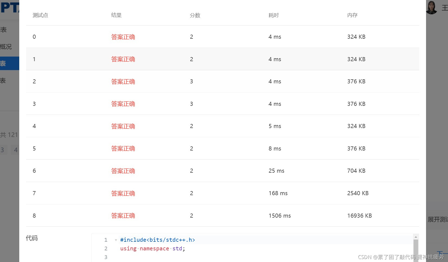Image resolution: width=448 pixels, height=262 pixels.
Task: Click the 结果 column header
Action: coord(116,15)
